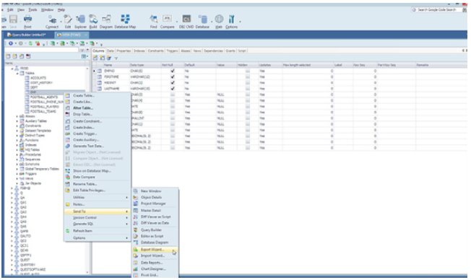
Task: Select Data Reports in Send To submenu
Action: click(x=155, y=263)
